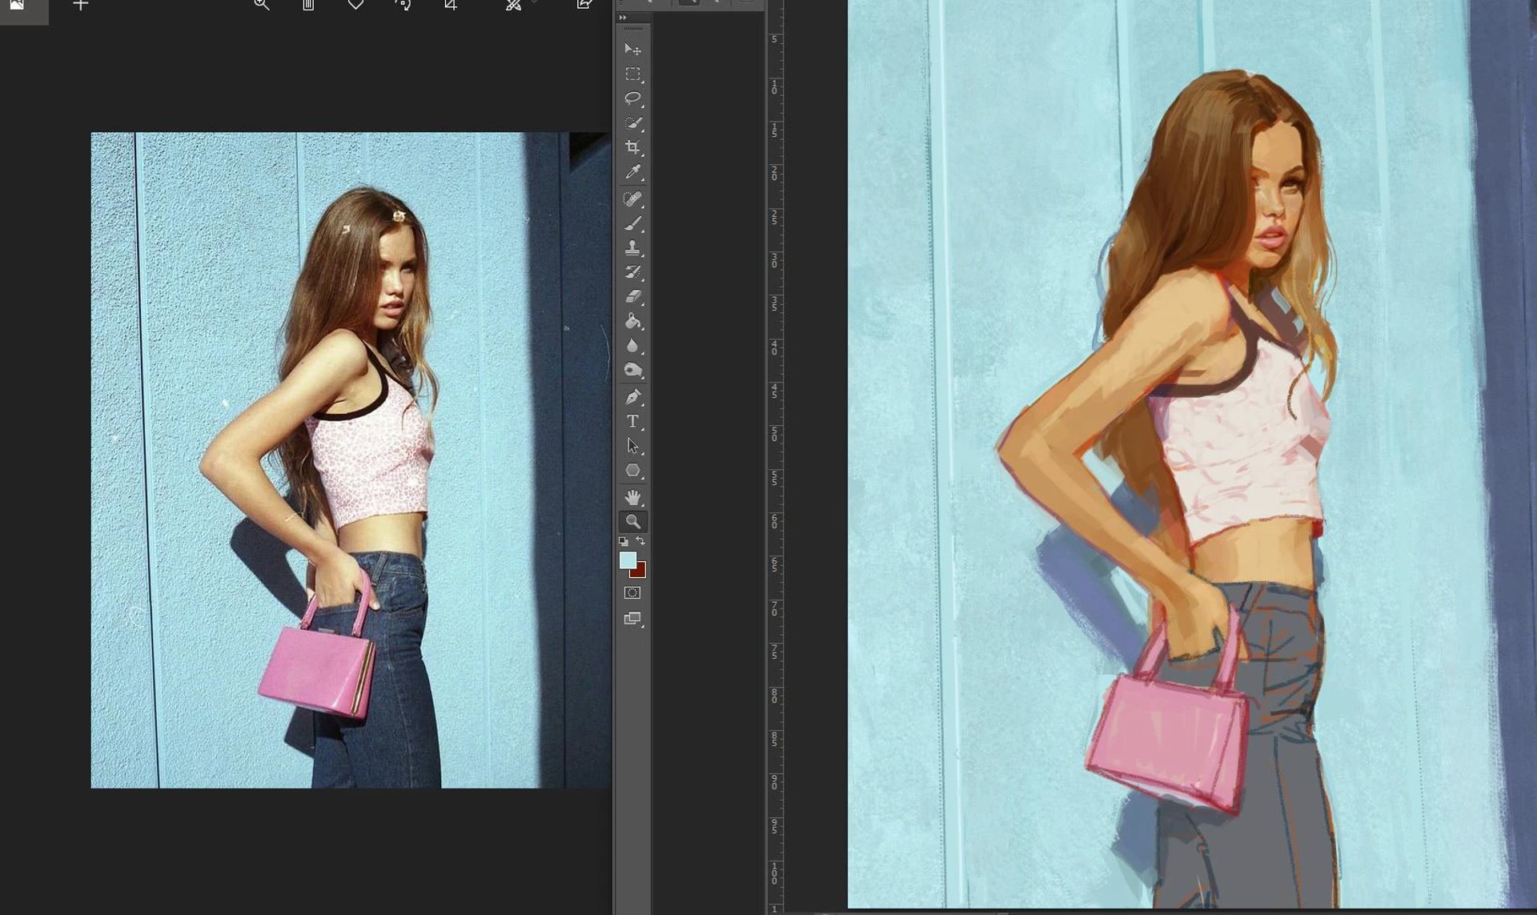Select the Lasso tool
The image size is (1537, 915).
coord(632,98)
